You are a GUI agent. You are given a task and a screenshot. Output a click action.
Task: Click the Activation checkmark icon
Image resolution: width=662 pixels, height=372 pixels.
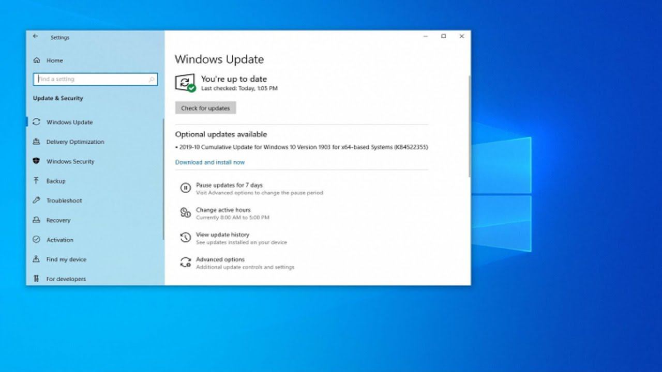[x=36, y=240]
